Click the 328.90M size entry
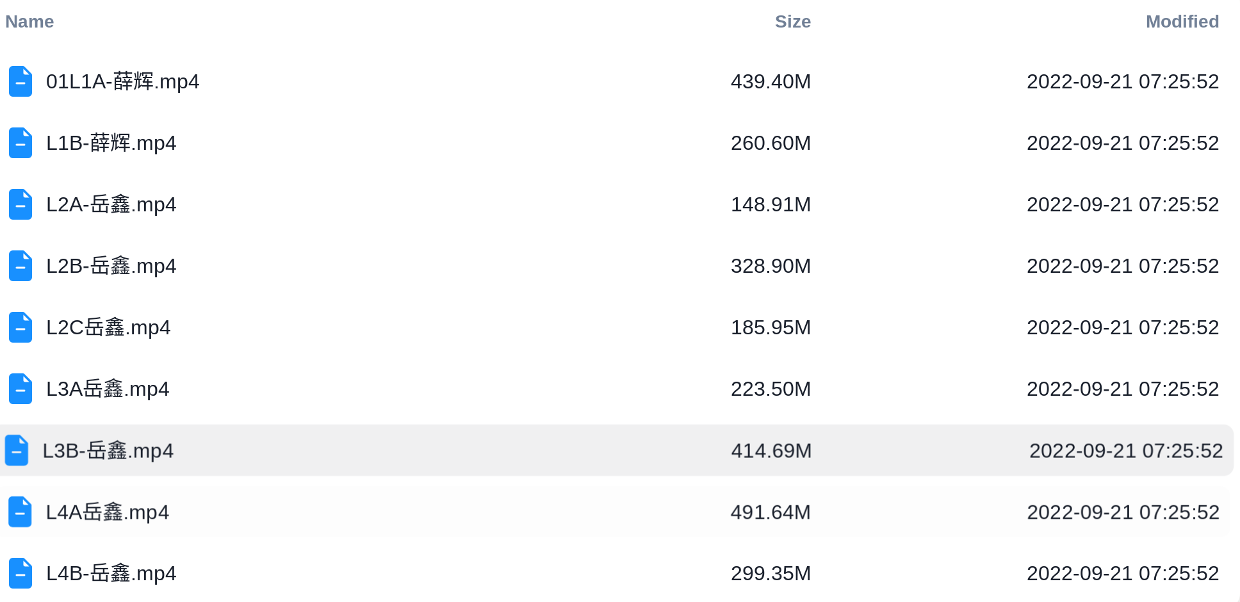This screenshot has width=1240, height=602. [771, 266]
